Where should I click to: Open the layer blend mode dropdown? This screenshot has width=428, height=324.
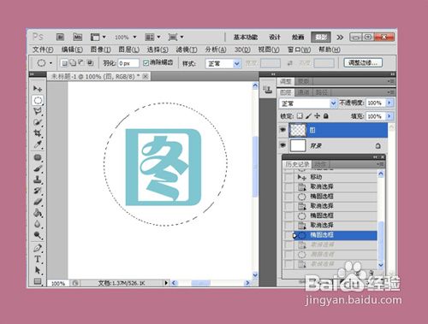point(308,103)
